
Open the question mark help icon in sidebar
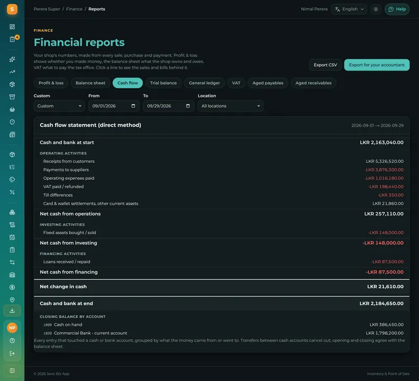tap(12, 341)
